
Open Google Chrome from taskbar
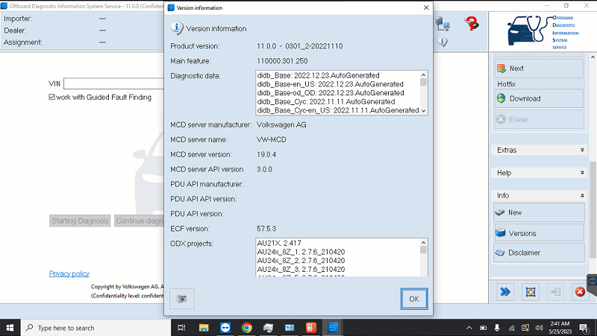coord(247,328)
